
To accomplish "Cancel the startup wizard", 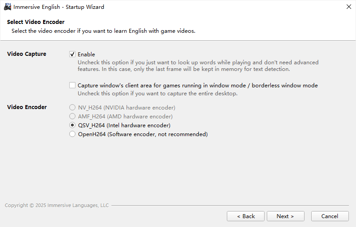I will (330, 216).
